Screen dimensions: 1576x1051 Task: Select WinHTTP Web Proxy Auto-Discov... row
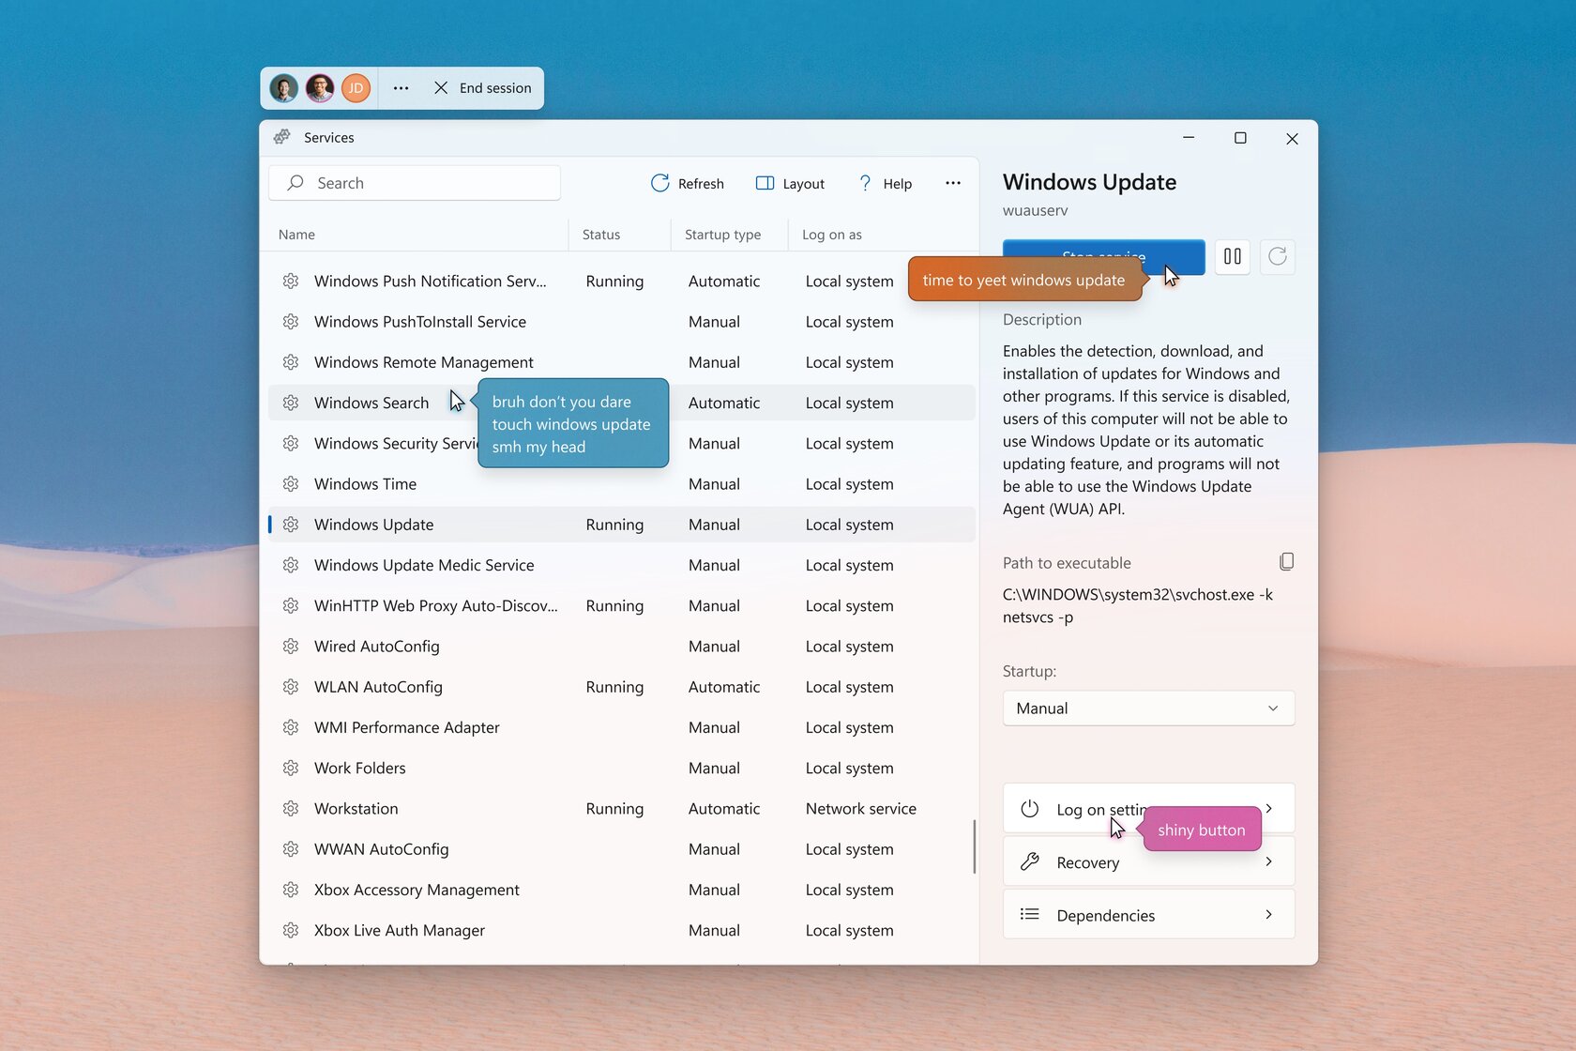point(621,606)
